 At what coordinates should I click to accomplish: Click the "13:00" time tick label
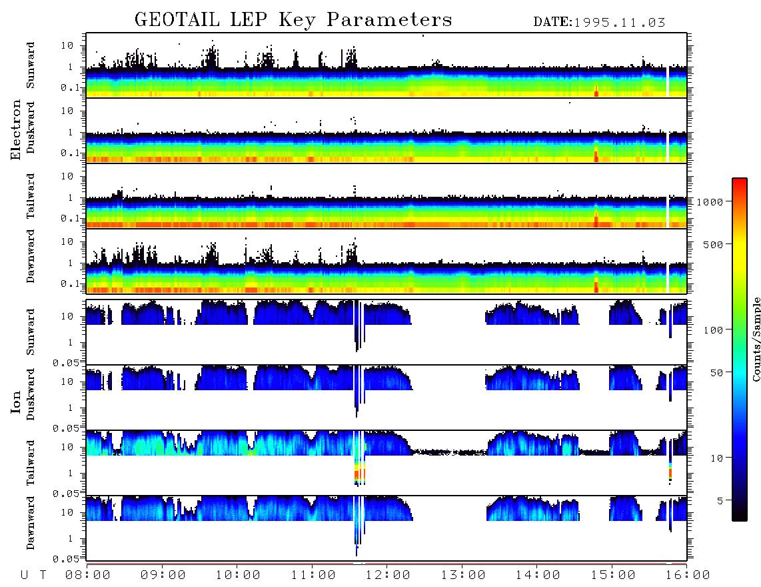(463, 575)
